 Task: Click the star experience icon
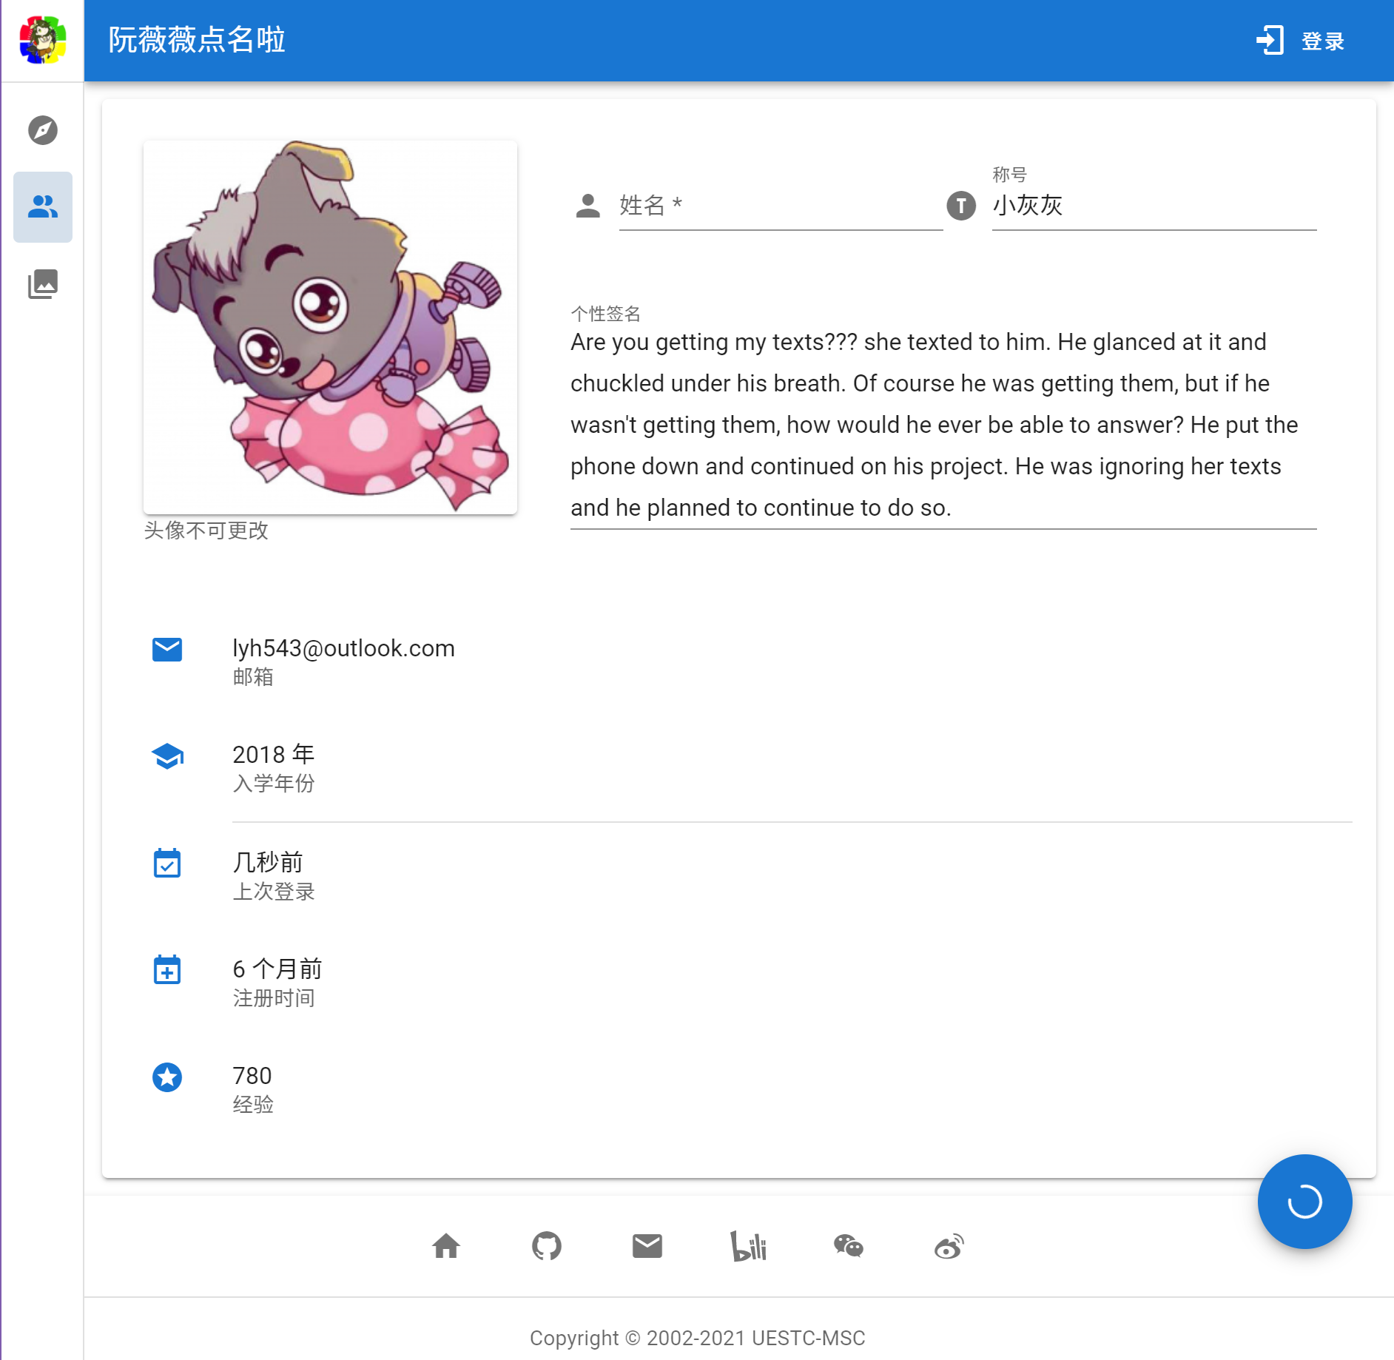coord(167,1077)
